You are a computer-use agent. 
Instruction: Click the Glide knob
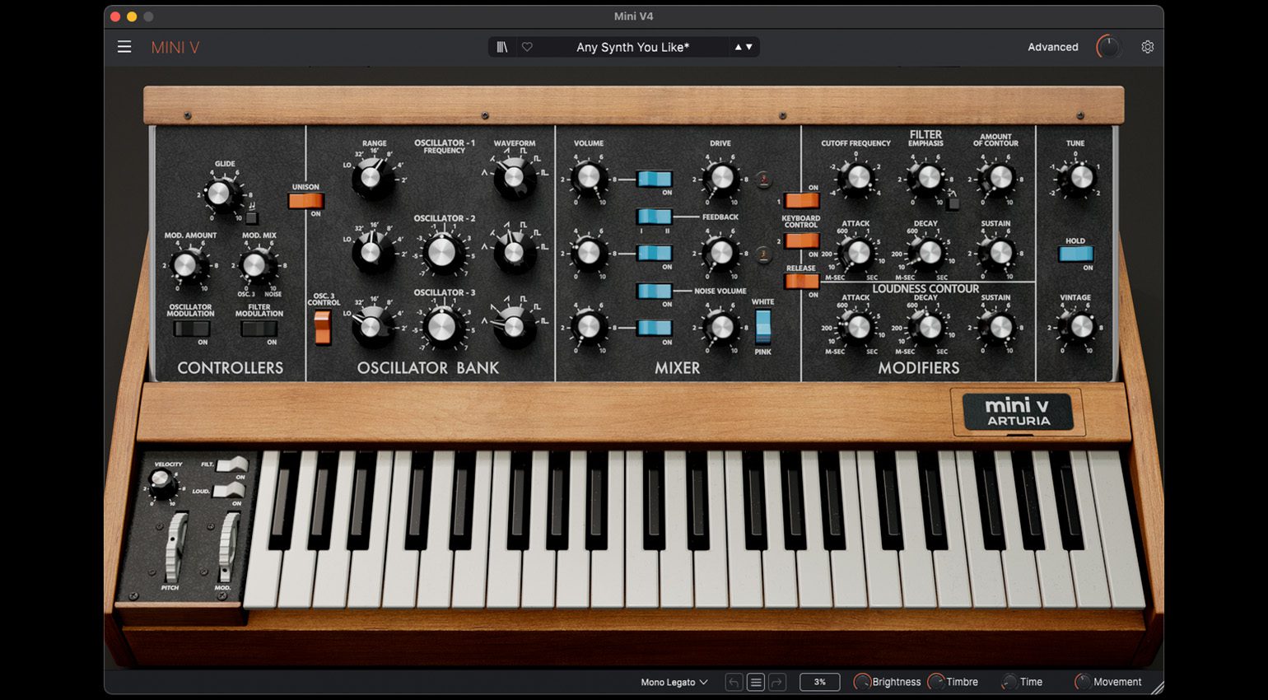tap(219, 194)
